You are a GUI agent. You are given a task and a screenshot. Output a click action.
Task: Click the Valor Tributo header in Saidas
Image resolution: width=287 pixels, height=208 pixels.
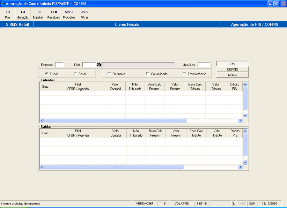click(x=217, y=133)
